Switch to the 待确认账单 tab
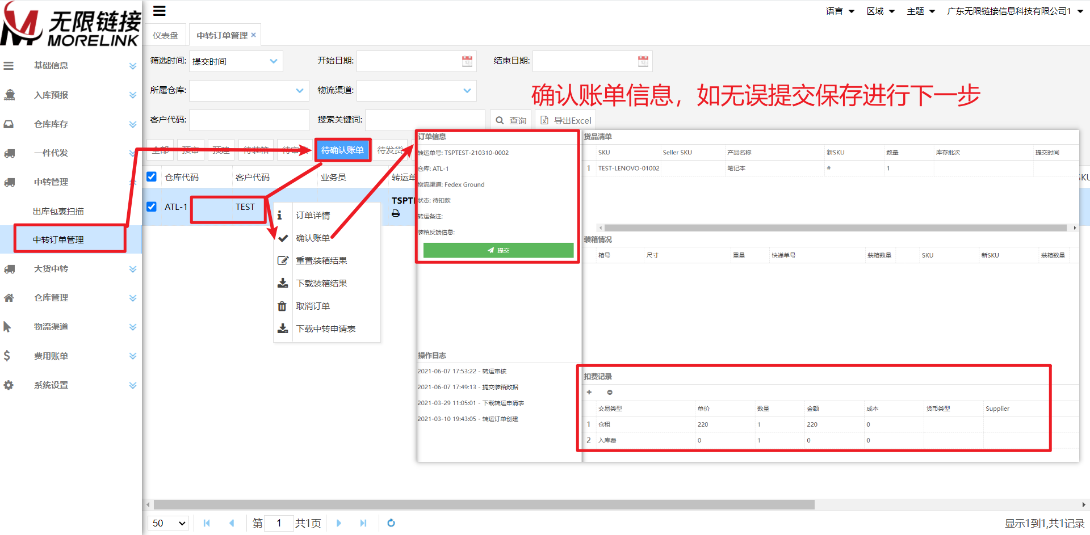 [342, 150]
